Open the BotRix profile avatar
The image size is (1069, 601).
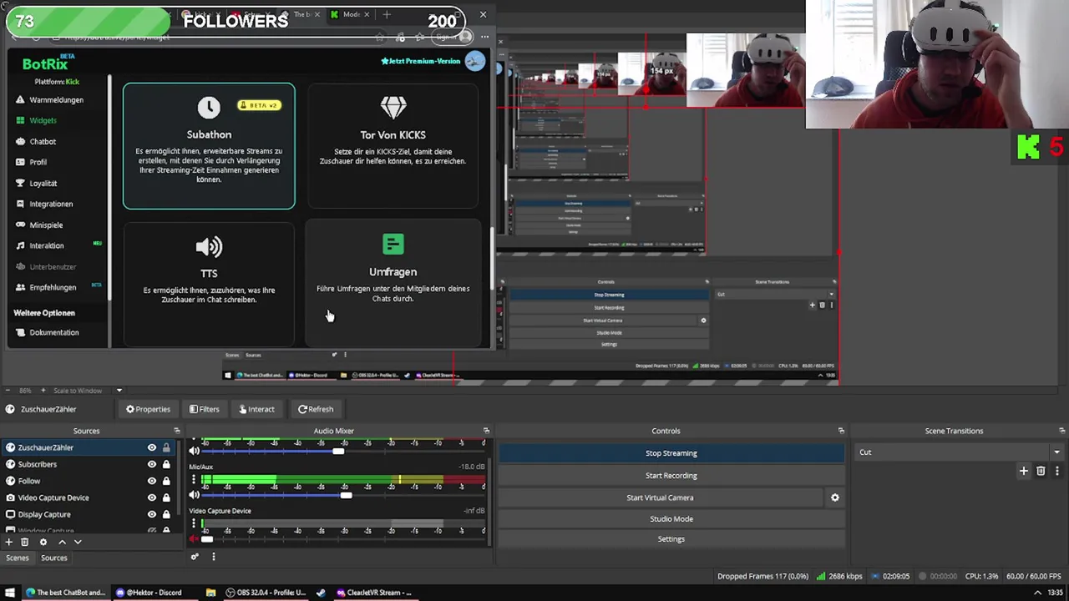coord(474,61)
